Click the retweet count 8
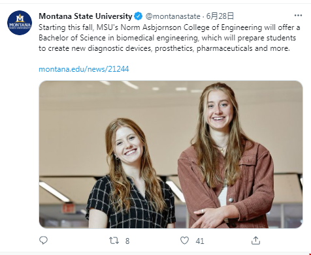311x255 pixels. [x=127, y=241]
